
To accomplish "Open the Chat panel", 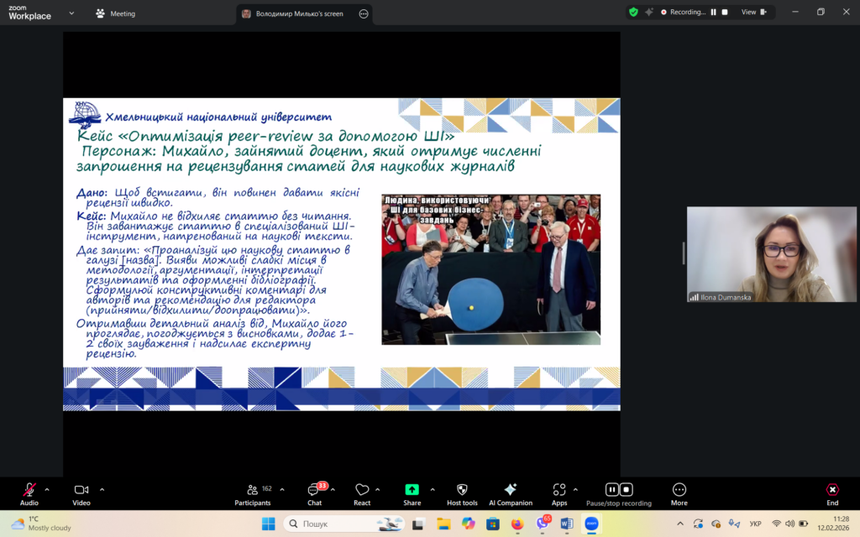I will coord(314,490).
